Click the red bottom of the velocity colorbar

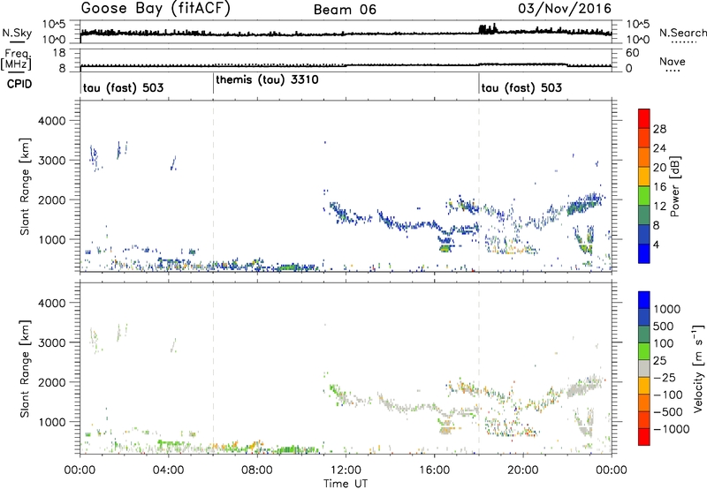[x=644, y=437]
